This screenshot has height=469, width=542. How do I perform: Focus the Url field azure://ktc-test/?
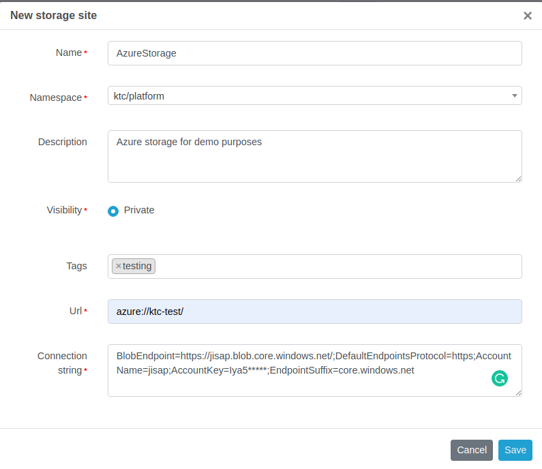coord(314,312)
